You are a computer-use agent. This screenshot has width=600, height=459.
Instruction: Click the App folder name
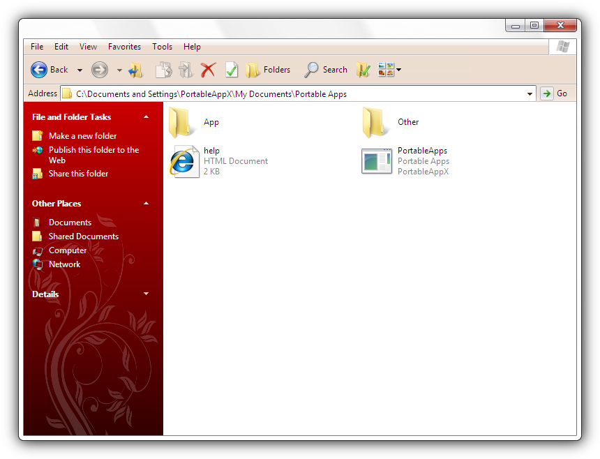tap(211, 122)
